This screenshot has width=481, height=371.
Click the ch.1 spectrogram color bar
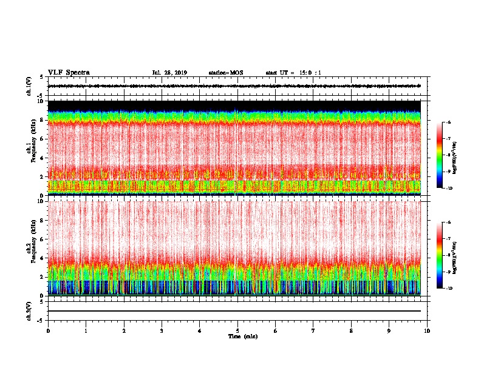440,155
